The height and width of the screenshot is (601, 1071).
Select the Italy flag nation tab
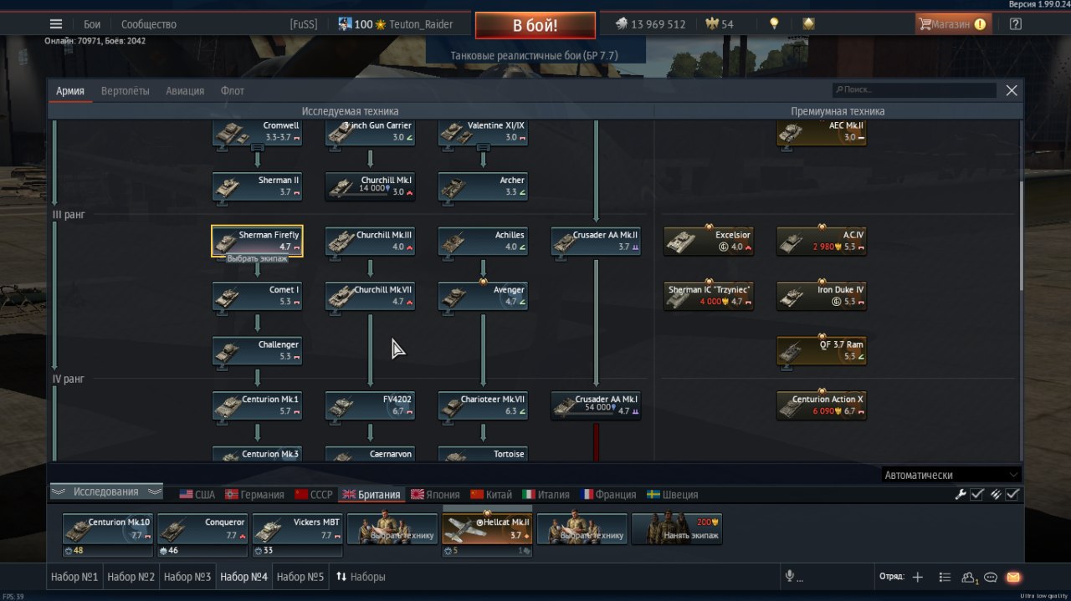[546, 494]
